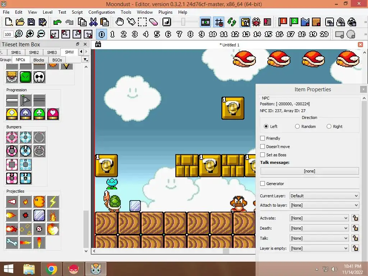The height and width of the screenshot is (276, 368).
Task: Set player 2 start point flag
Action: (294, 22)
